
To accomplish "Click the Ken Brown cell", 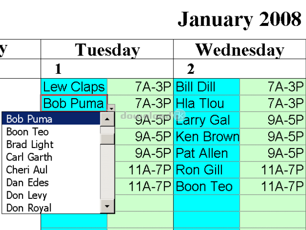I will 207,137.
